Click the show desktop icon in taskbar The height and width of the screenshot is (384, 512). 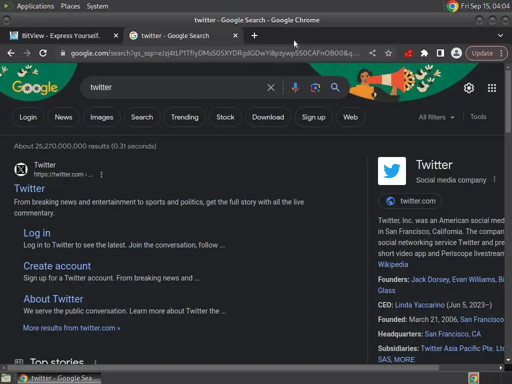tap(6, 378)
